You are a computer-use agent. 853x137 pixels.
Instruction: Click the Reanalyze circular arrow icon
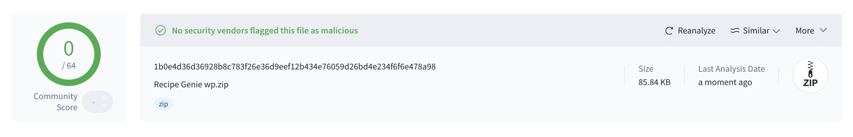tap(669, 31)
